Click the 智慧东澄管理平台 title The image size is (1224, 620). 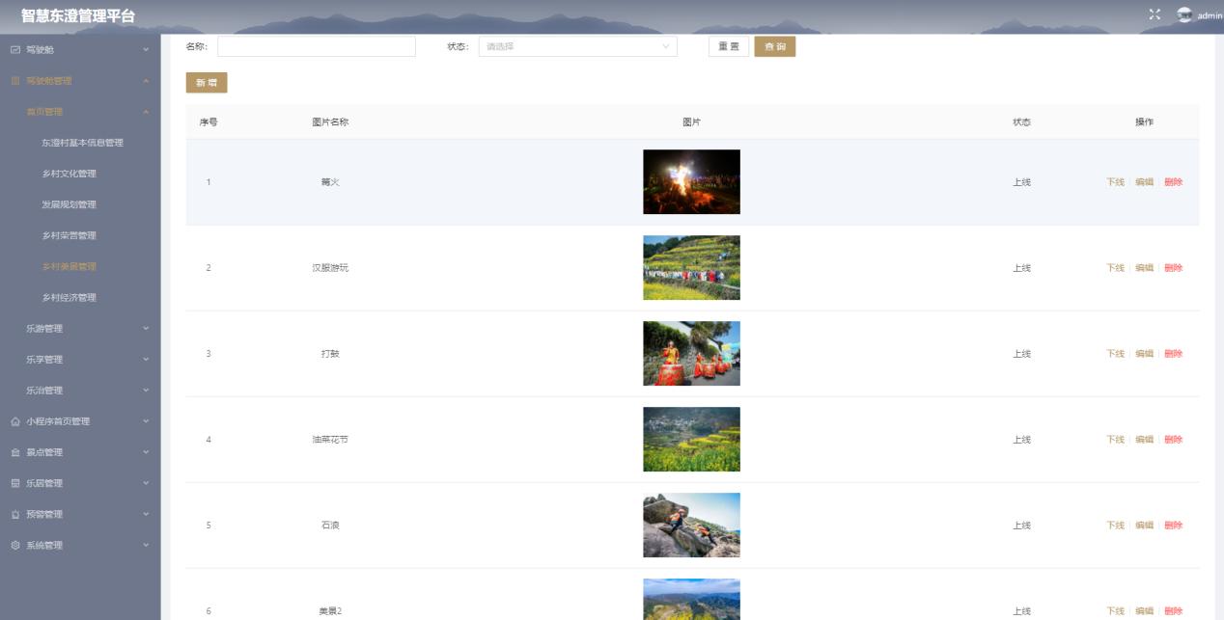coord(78,16)
